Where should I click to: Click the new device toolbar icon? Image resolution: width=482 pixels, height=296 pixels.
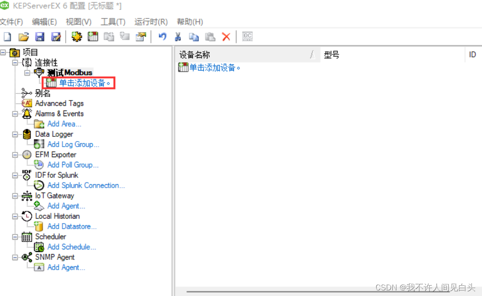[x=92, y=36]
